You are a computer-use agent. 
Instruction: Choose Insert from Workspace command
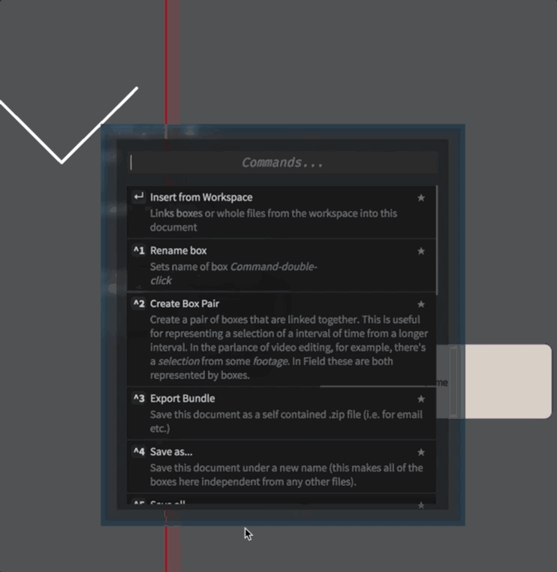pos(282,212)
